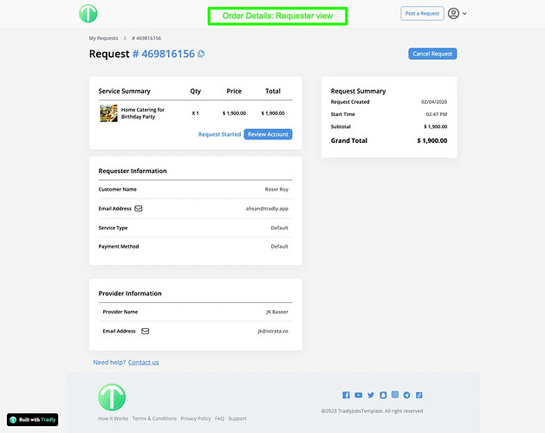Open the Snapchat icon in footer

pyautogui.click(x=382, y=395)
